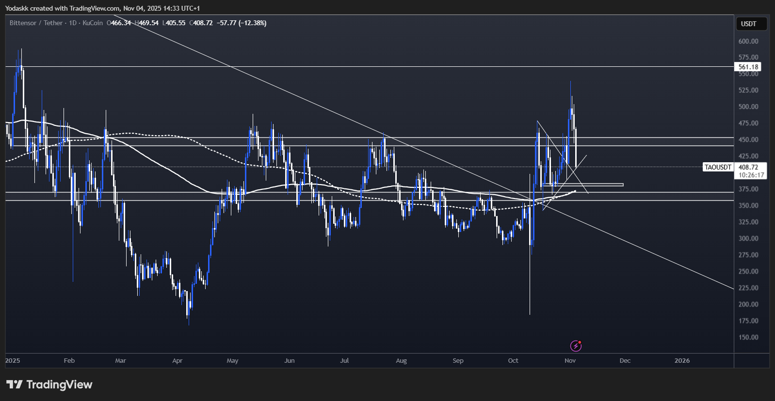Click the TradingView logo icon at bottom left
The height and width of the screenshot is (401, 775).
click(x=15, y=385)
